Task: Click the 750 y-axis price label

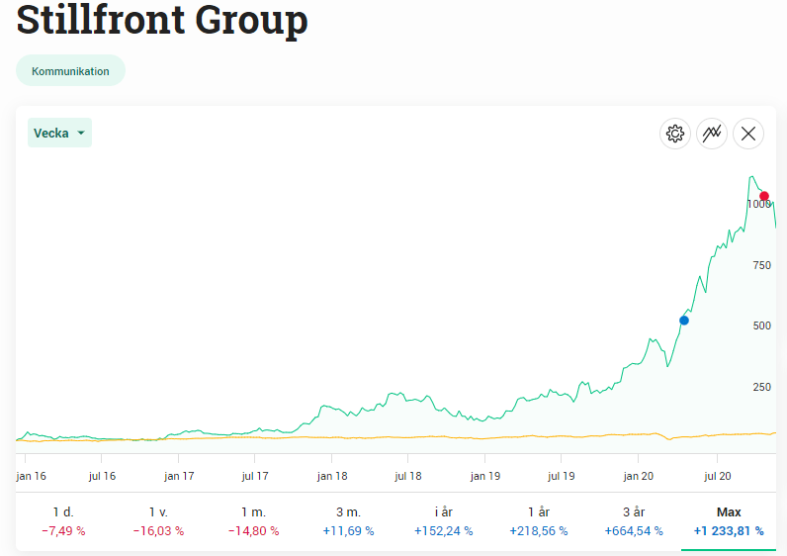Action: coord(761,265)
